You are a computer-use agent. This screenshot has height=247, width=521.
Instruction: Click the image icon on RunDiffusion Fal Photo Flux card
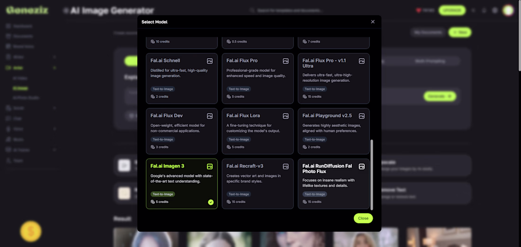[362, 167]
